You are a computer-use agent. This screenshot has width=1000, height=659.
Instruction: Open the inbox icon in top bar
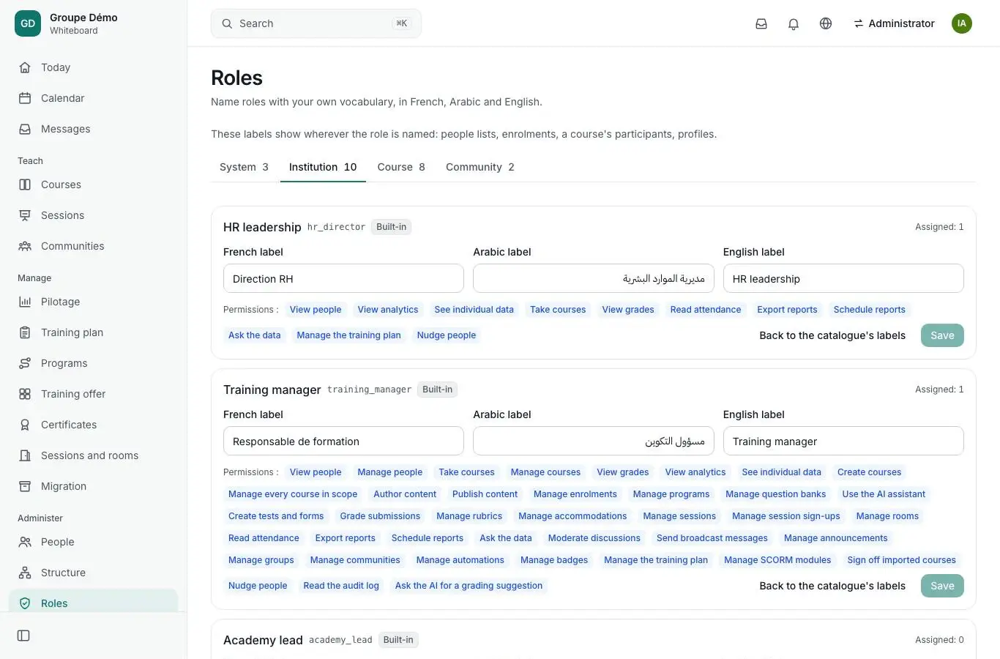click(761, 23)
